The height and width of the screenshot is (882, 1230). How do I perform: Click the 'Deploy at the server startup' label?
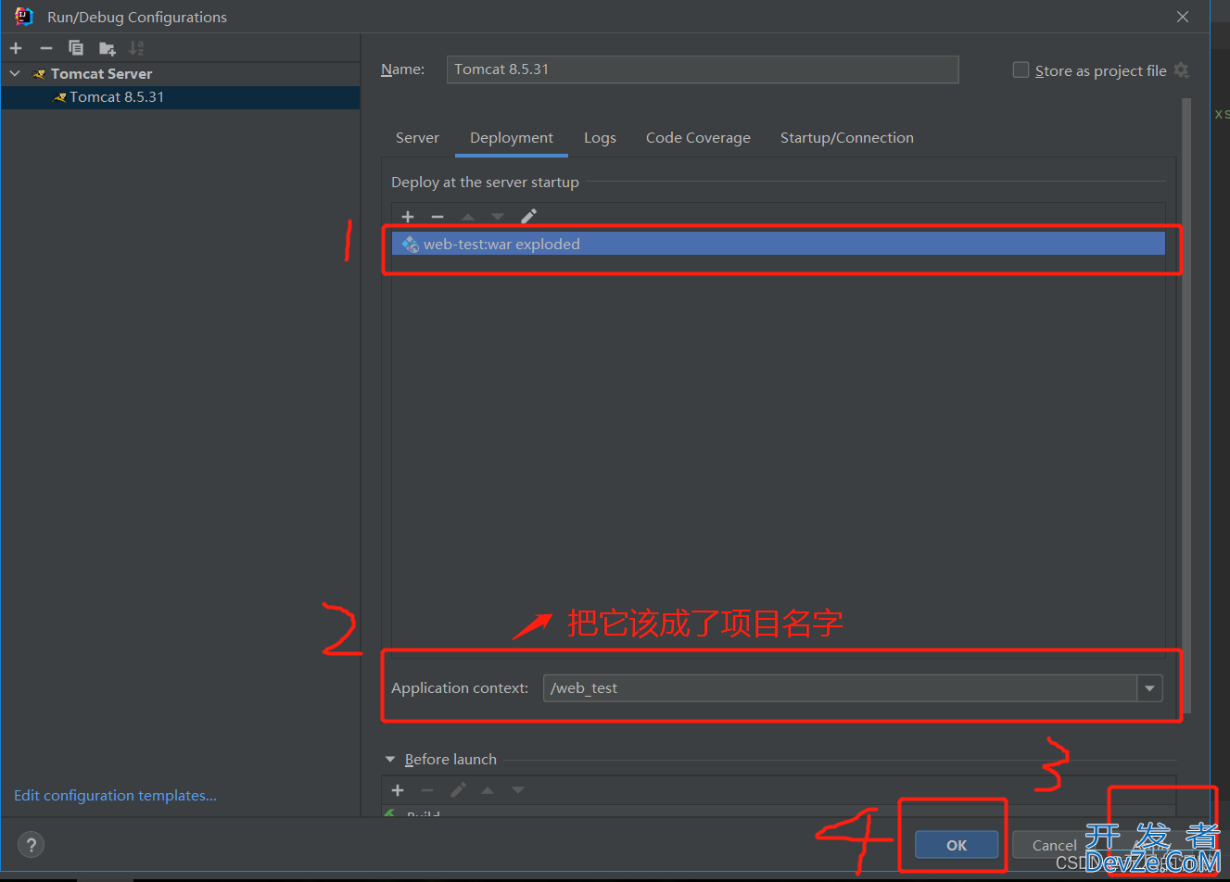point(485,183)
